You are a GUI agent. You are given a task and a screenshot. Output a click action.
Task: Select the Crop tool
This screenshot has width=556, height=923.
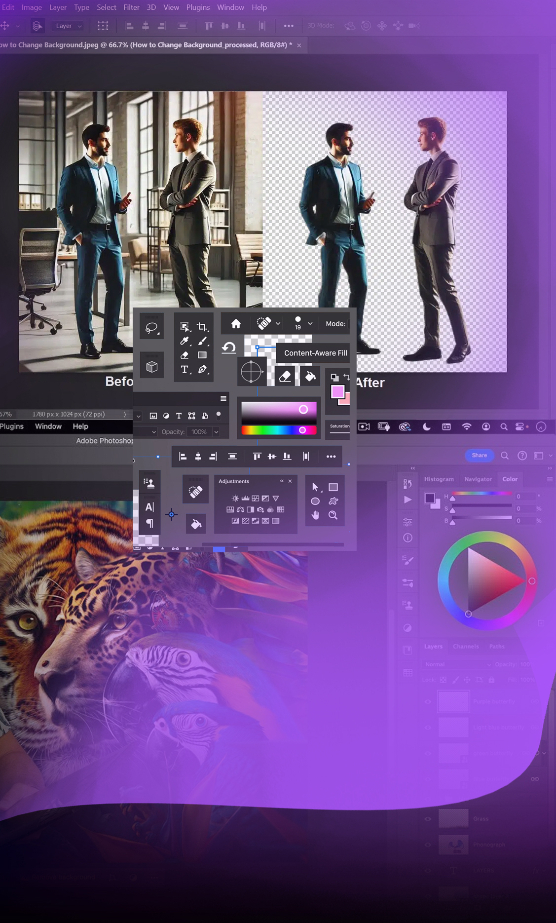tap(202, 327)
